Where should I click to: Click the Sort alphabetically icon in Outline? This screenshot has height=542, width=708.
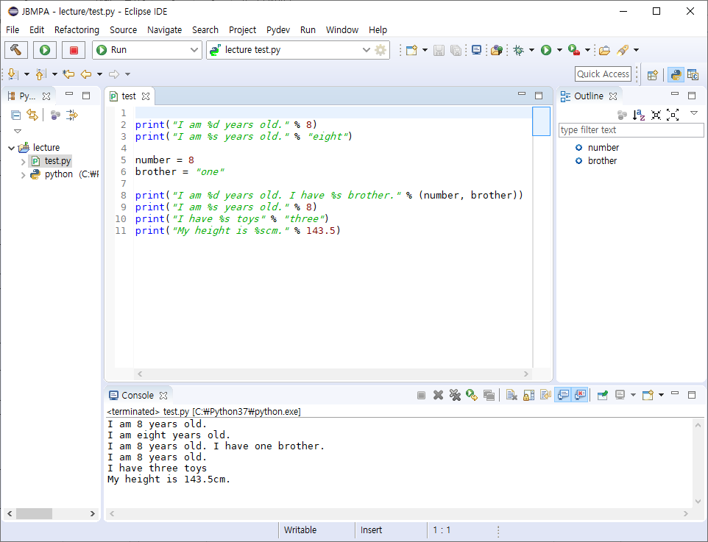tap(639, 115)
